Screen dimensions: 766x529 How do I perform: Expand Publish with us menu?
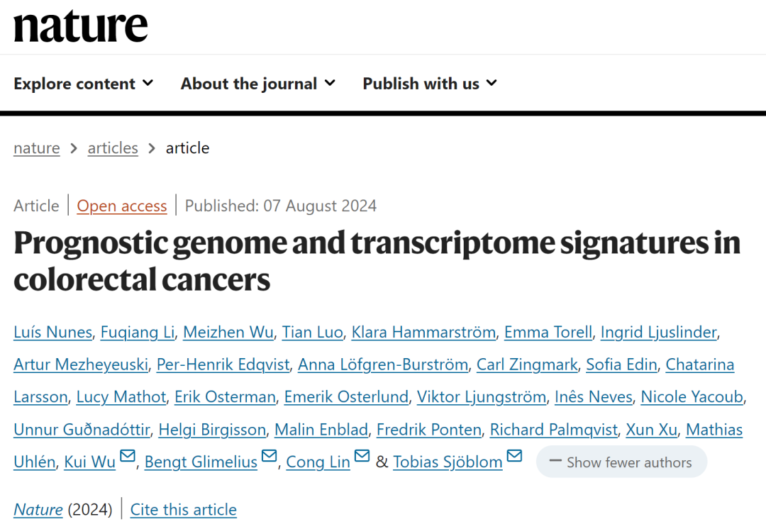(430, 84)
